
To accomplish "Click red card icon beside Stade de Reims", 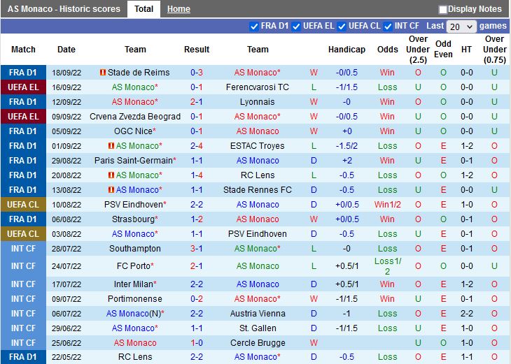I will click(x=103, y=72).
